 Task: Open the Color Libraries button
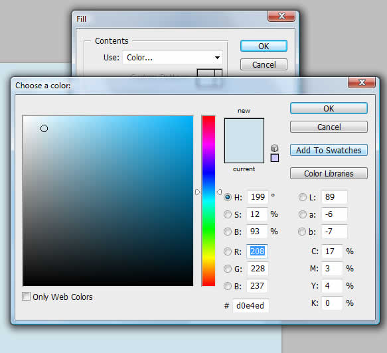click(329, 173)
